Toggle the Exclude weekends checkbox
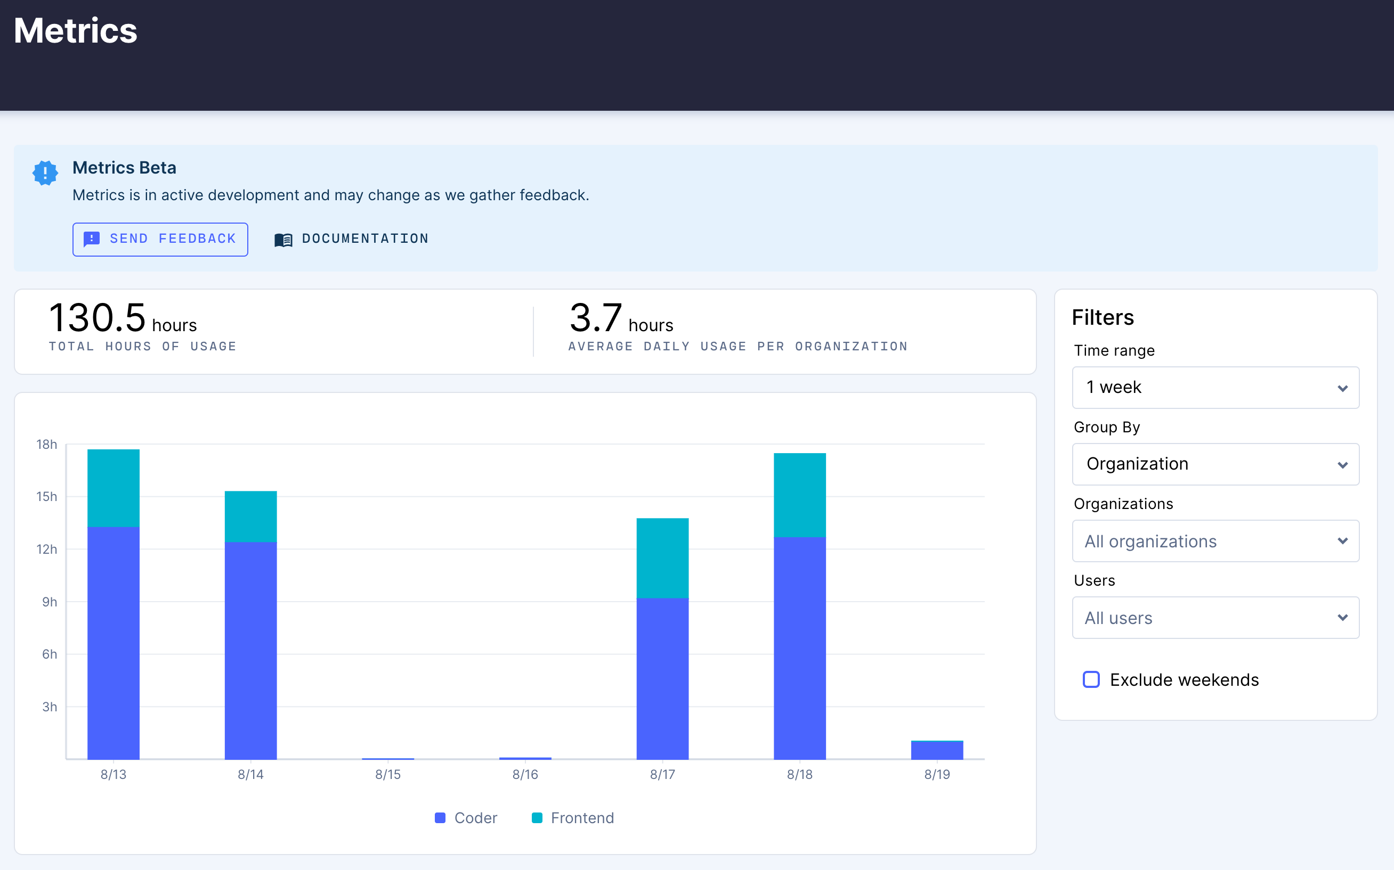 pos(1091,679)
